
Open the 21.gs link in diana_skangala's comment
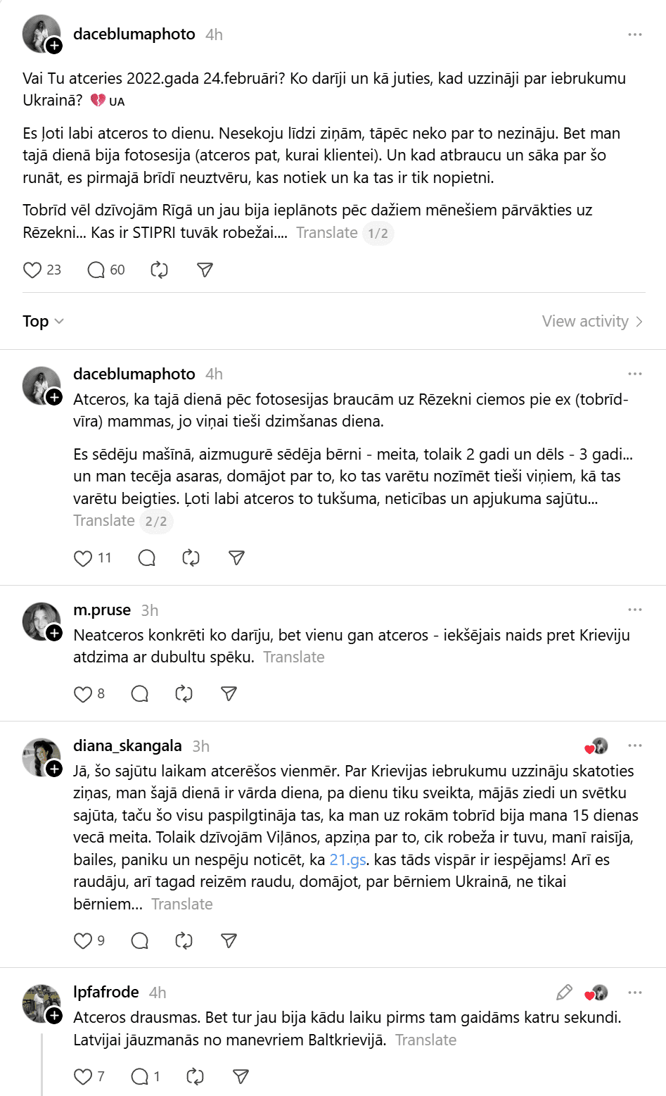click(347, 860)
